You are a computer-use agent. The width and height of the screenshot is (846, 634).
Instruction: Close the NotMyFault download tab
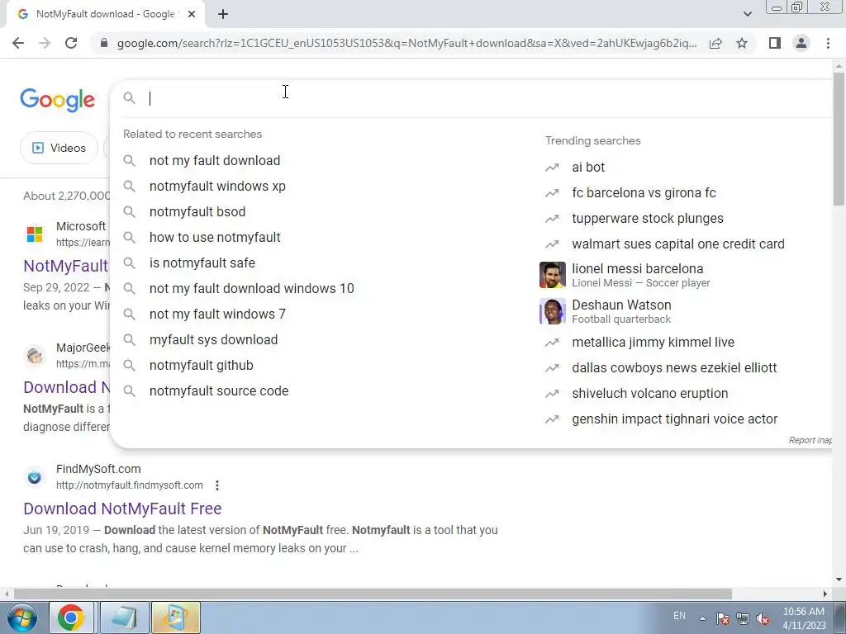(192, 15)
